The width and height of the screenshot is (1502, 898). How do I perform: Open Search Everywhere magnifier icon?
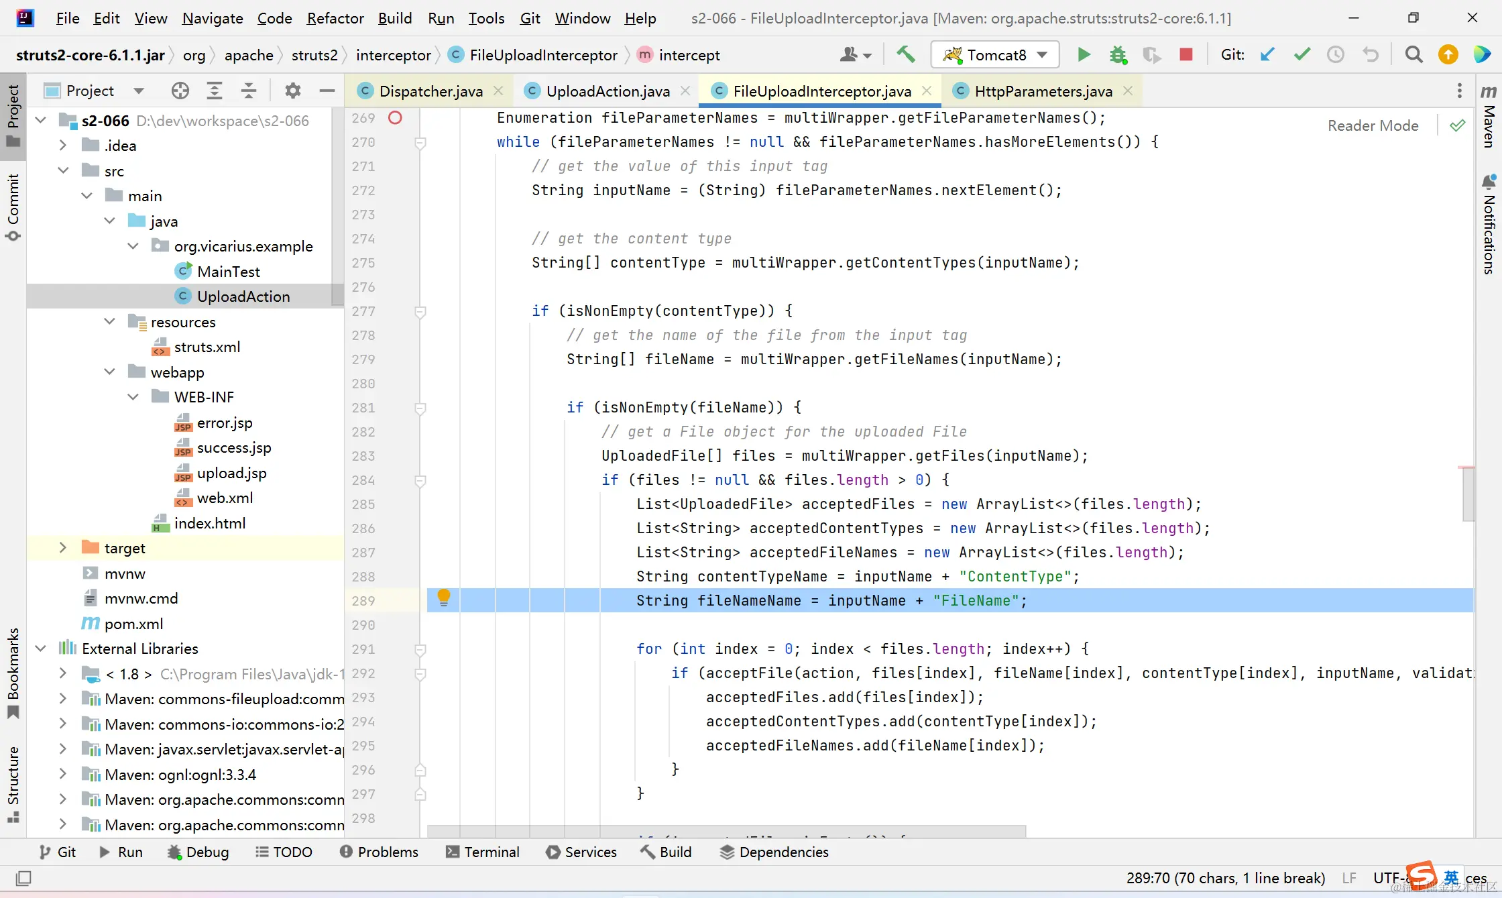pyautogui.click(x=1413, y=54)
